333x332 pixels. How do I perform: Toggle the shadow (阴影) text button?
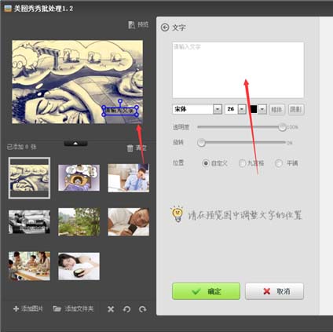click(x=296, y=109)
